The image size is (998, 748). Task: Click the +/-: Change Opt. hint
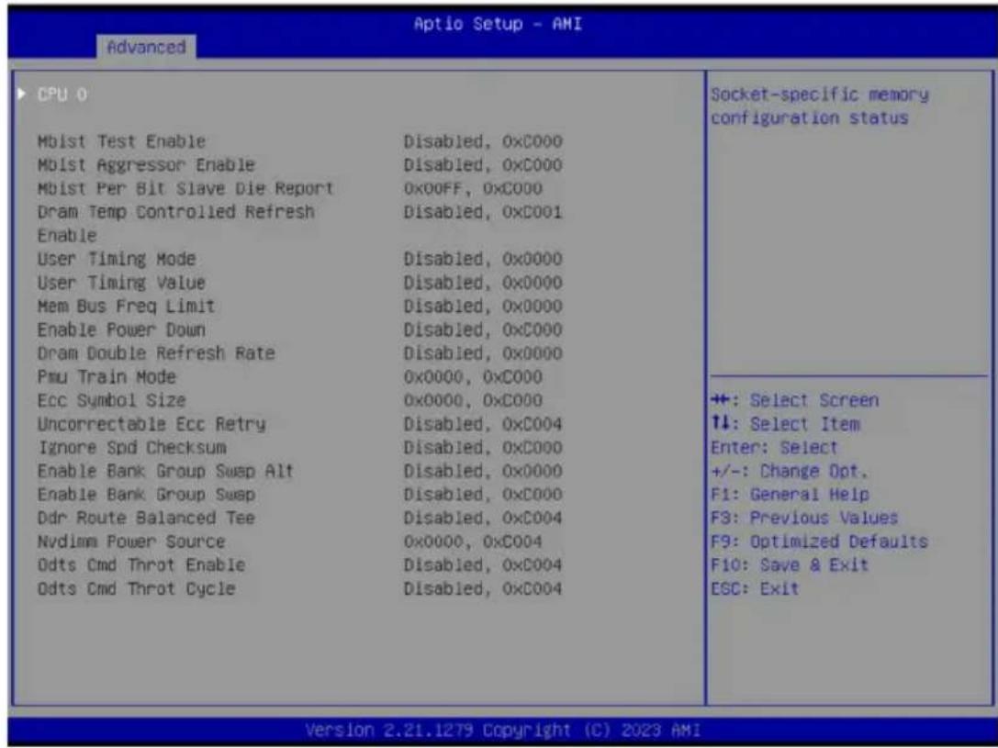tap(790, 471)
